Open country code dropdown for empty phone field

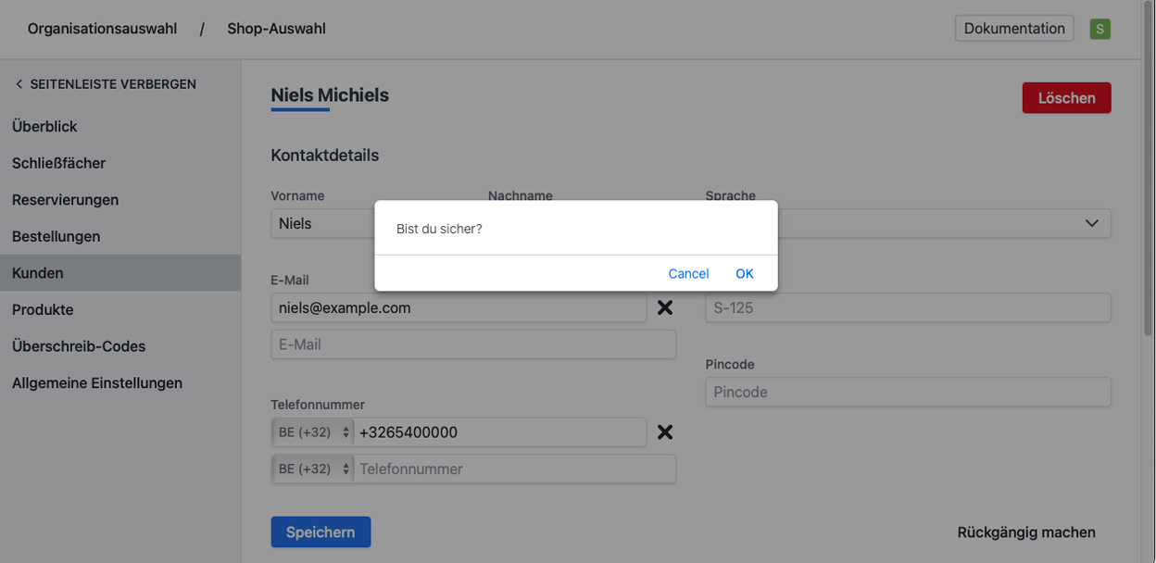pyautogui.click(x=314, y=469)
